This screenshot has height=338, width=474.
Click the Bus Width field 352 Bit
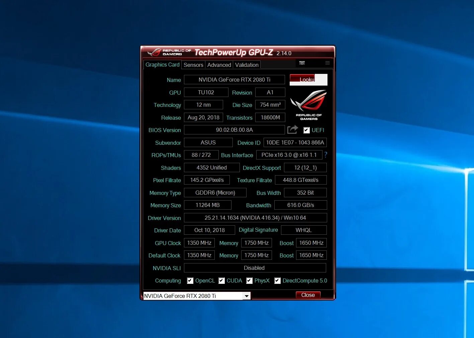[305, 193]
